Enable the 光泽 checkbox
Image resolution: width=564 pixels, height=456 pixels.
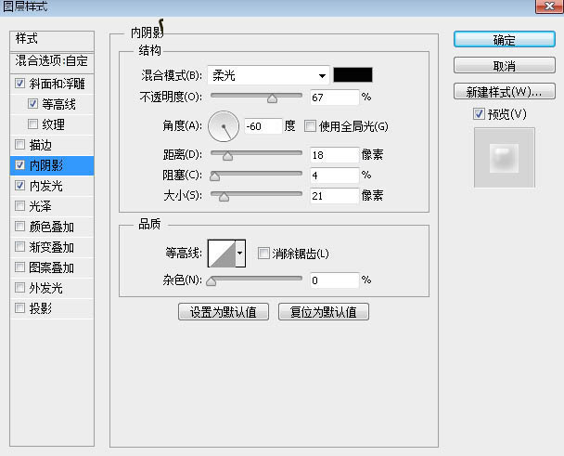[x=19, y=206]
